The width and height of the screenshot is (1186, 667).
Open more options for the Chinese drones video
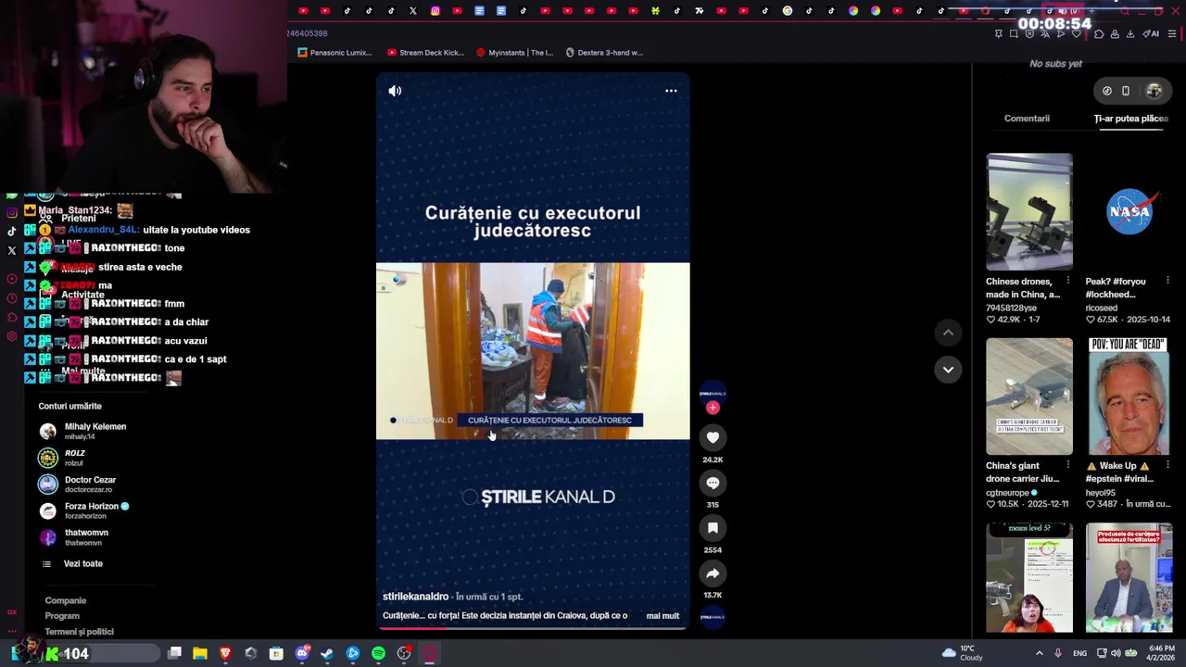pyautogui.click(x=1068, y=281)
